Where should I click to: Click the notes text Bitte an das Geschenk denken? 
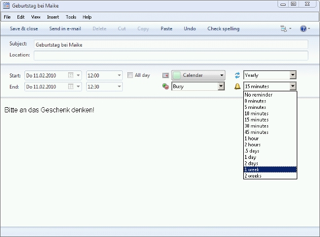(49, 110)
